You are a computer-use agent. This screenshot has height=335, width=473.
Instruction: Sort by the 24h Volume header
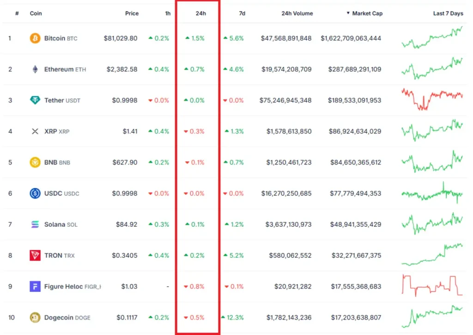(x=297, y=13)
